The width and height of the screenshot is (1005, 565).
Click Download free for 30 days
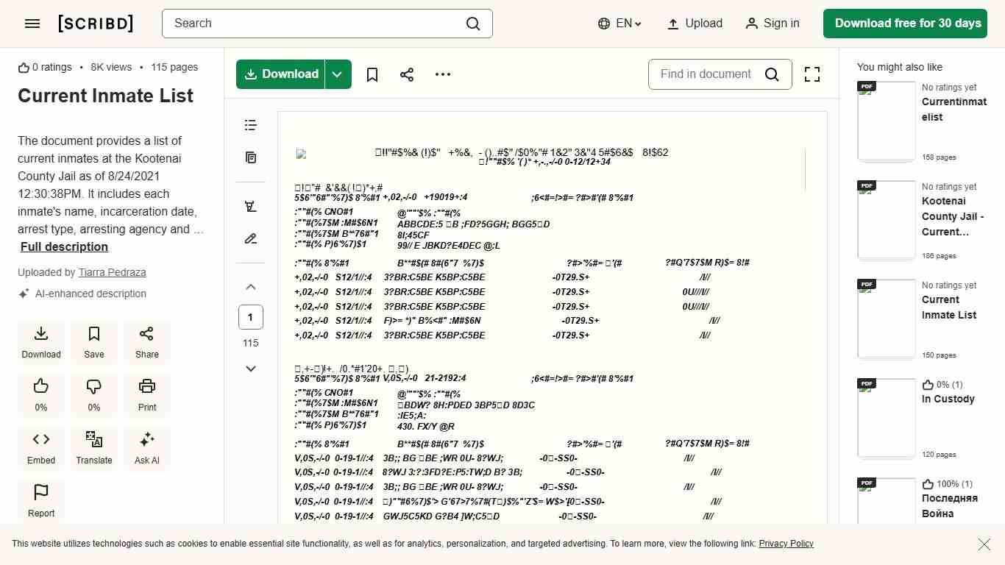pos(905,23)
